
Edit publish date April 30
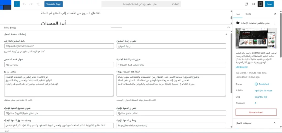click(264, 90)
